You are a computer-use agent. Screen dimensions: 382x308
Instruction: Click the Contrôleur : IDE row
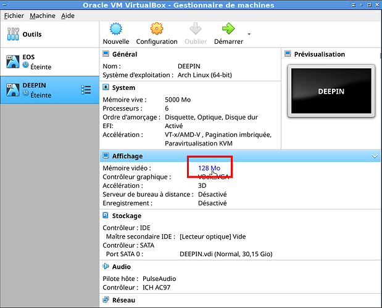tap(127, 228)
